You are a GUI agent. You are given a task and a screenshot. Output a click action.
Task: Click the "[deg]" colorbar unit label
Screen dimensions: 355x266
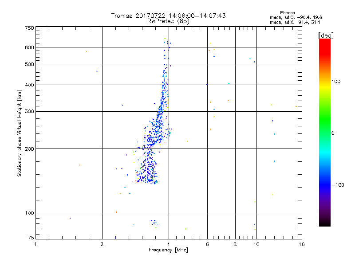pyautogui.click(x=326, y=35)
